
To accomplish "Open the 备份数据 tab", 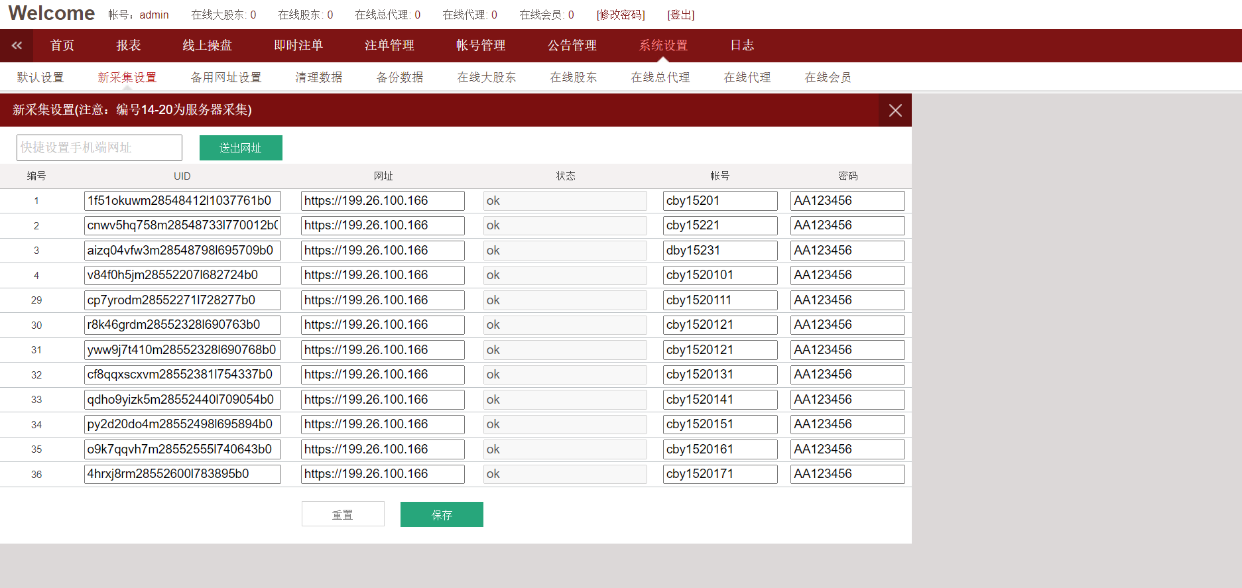I will point(399,78).
